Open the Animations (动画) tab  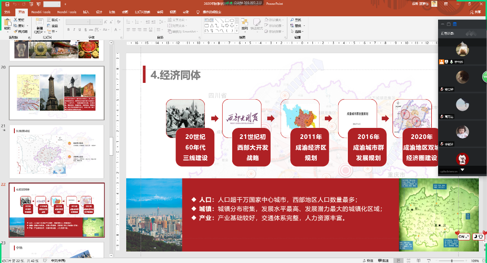coord(125,12)
